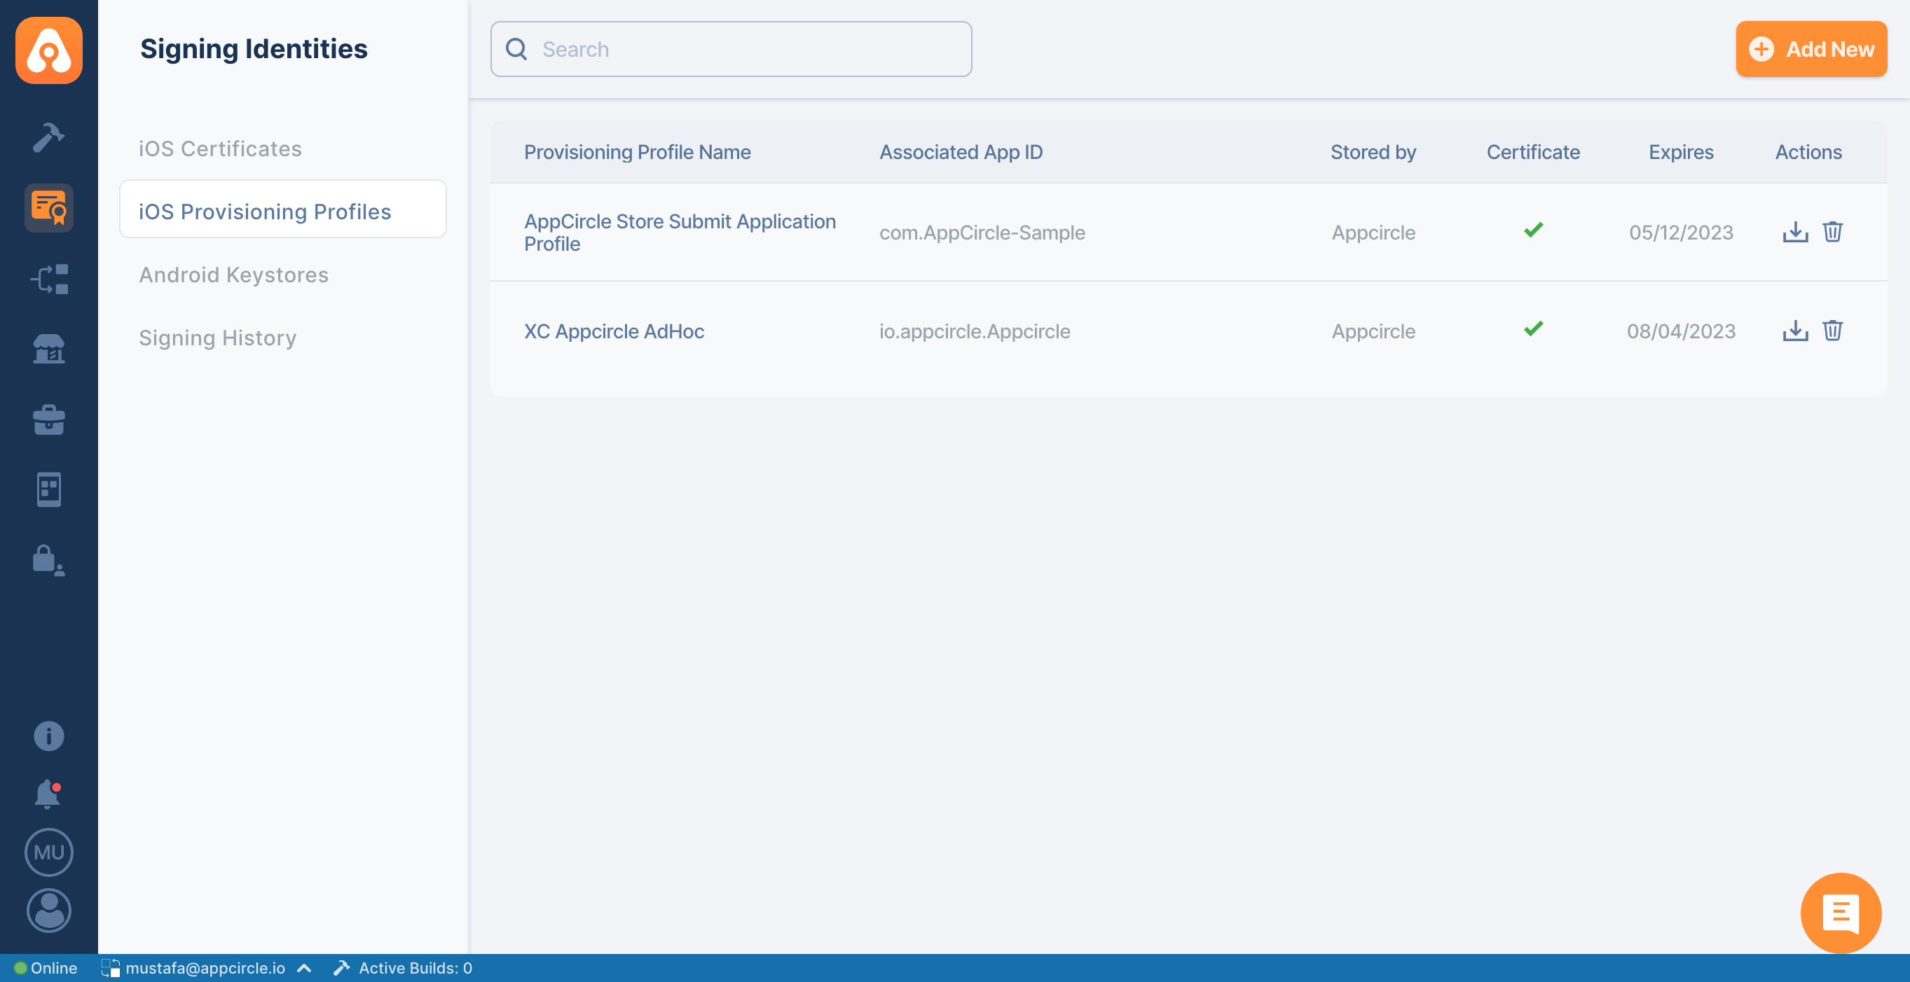Open Android Keystores section

point(233,275)
